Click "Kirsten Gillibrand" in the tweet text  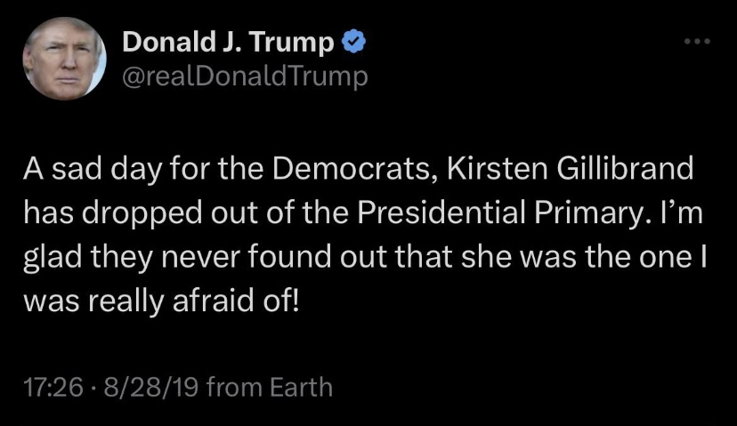click(570, 168)
